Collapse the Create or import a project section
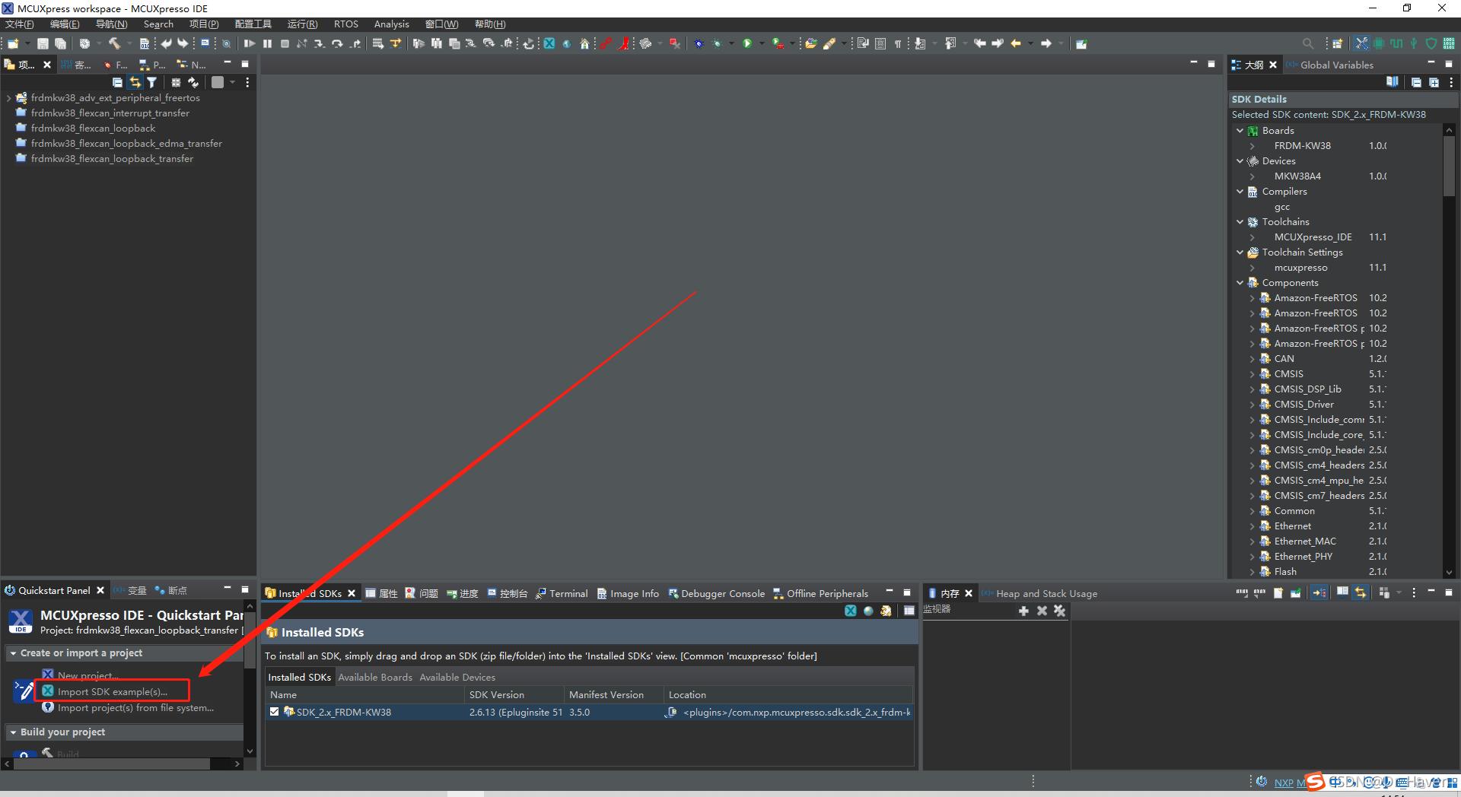The image size is (1461, 797). (13, 653)
